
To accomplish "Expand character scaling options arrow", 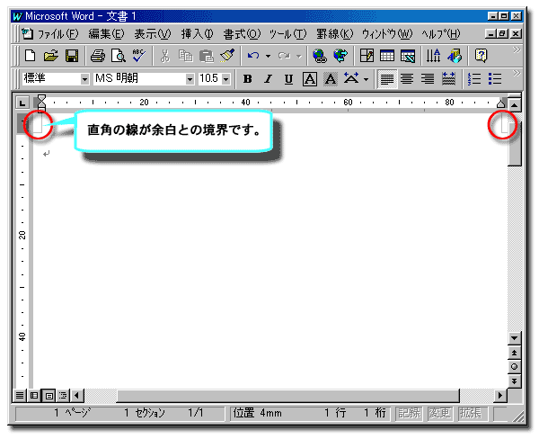I will (x=367, y=79).
